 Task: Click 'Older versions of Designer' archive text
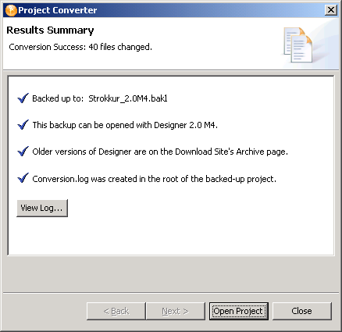click(160, 152)
